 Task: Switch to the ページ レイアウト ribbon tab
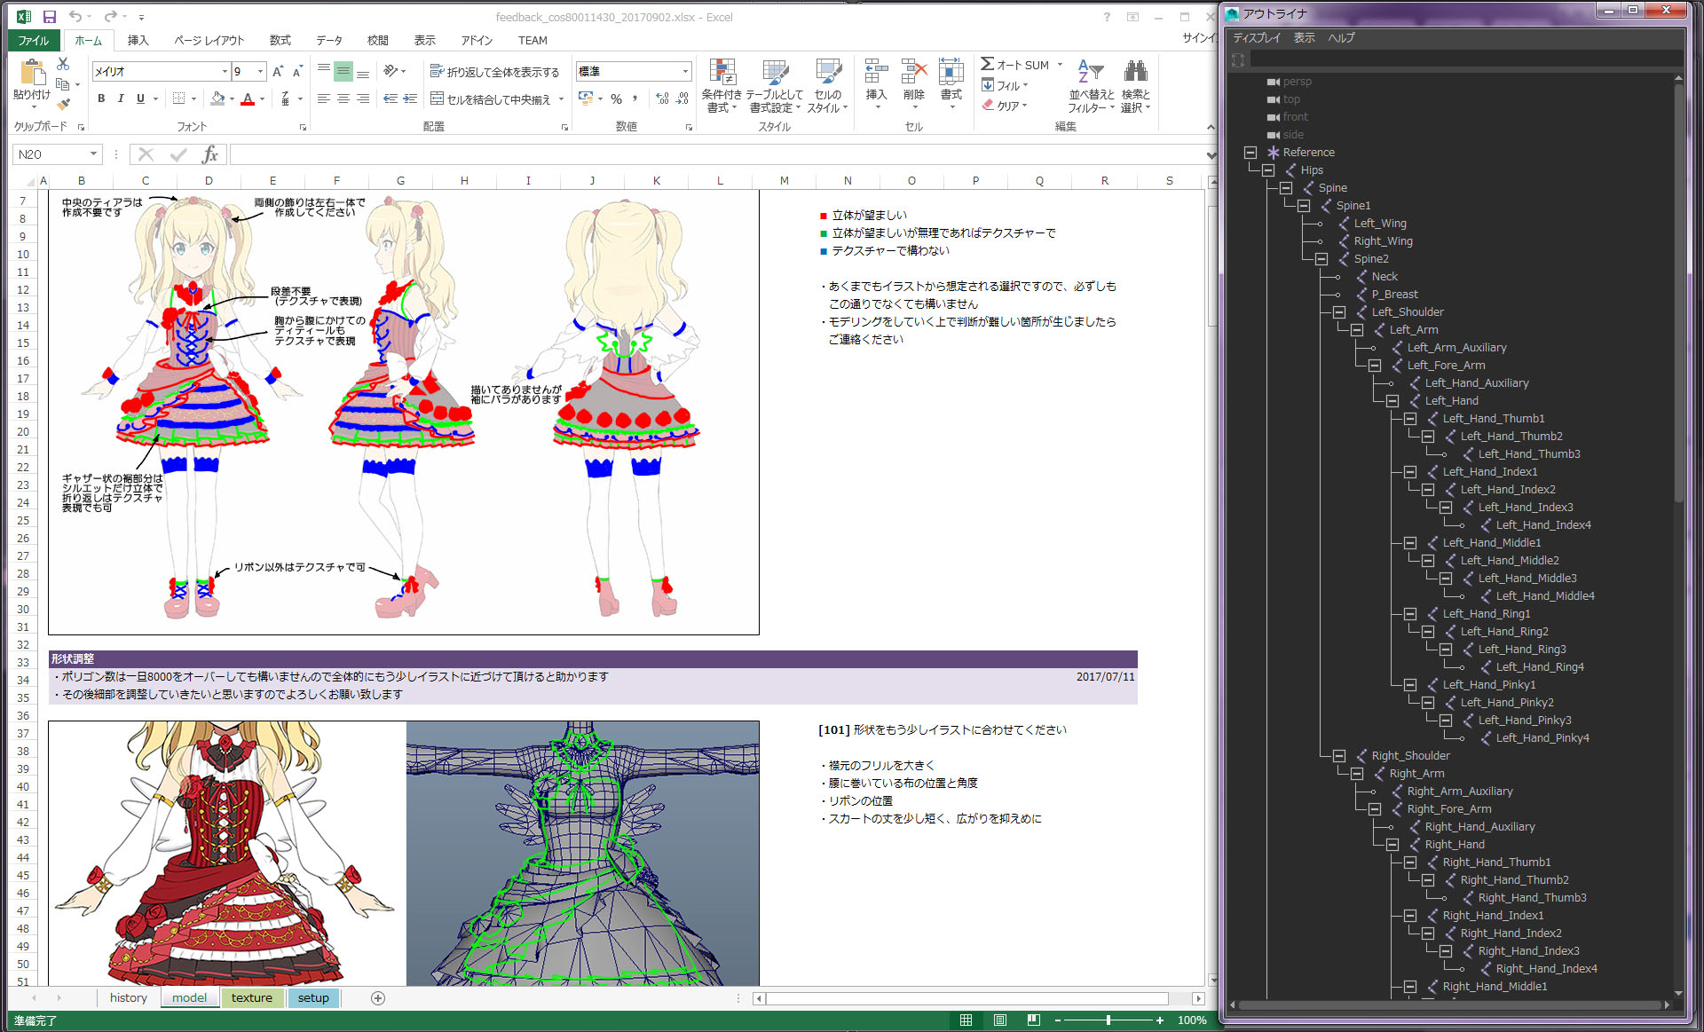tap(209, 40)
